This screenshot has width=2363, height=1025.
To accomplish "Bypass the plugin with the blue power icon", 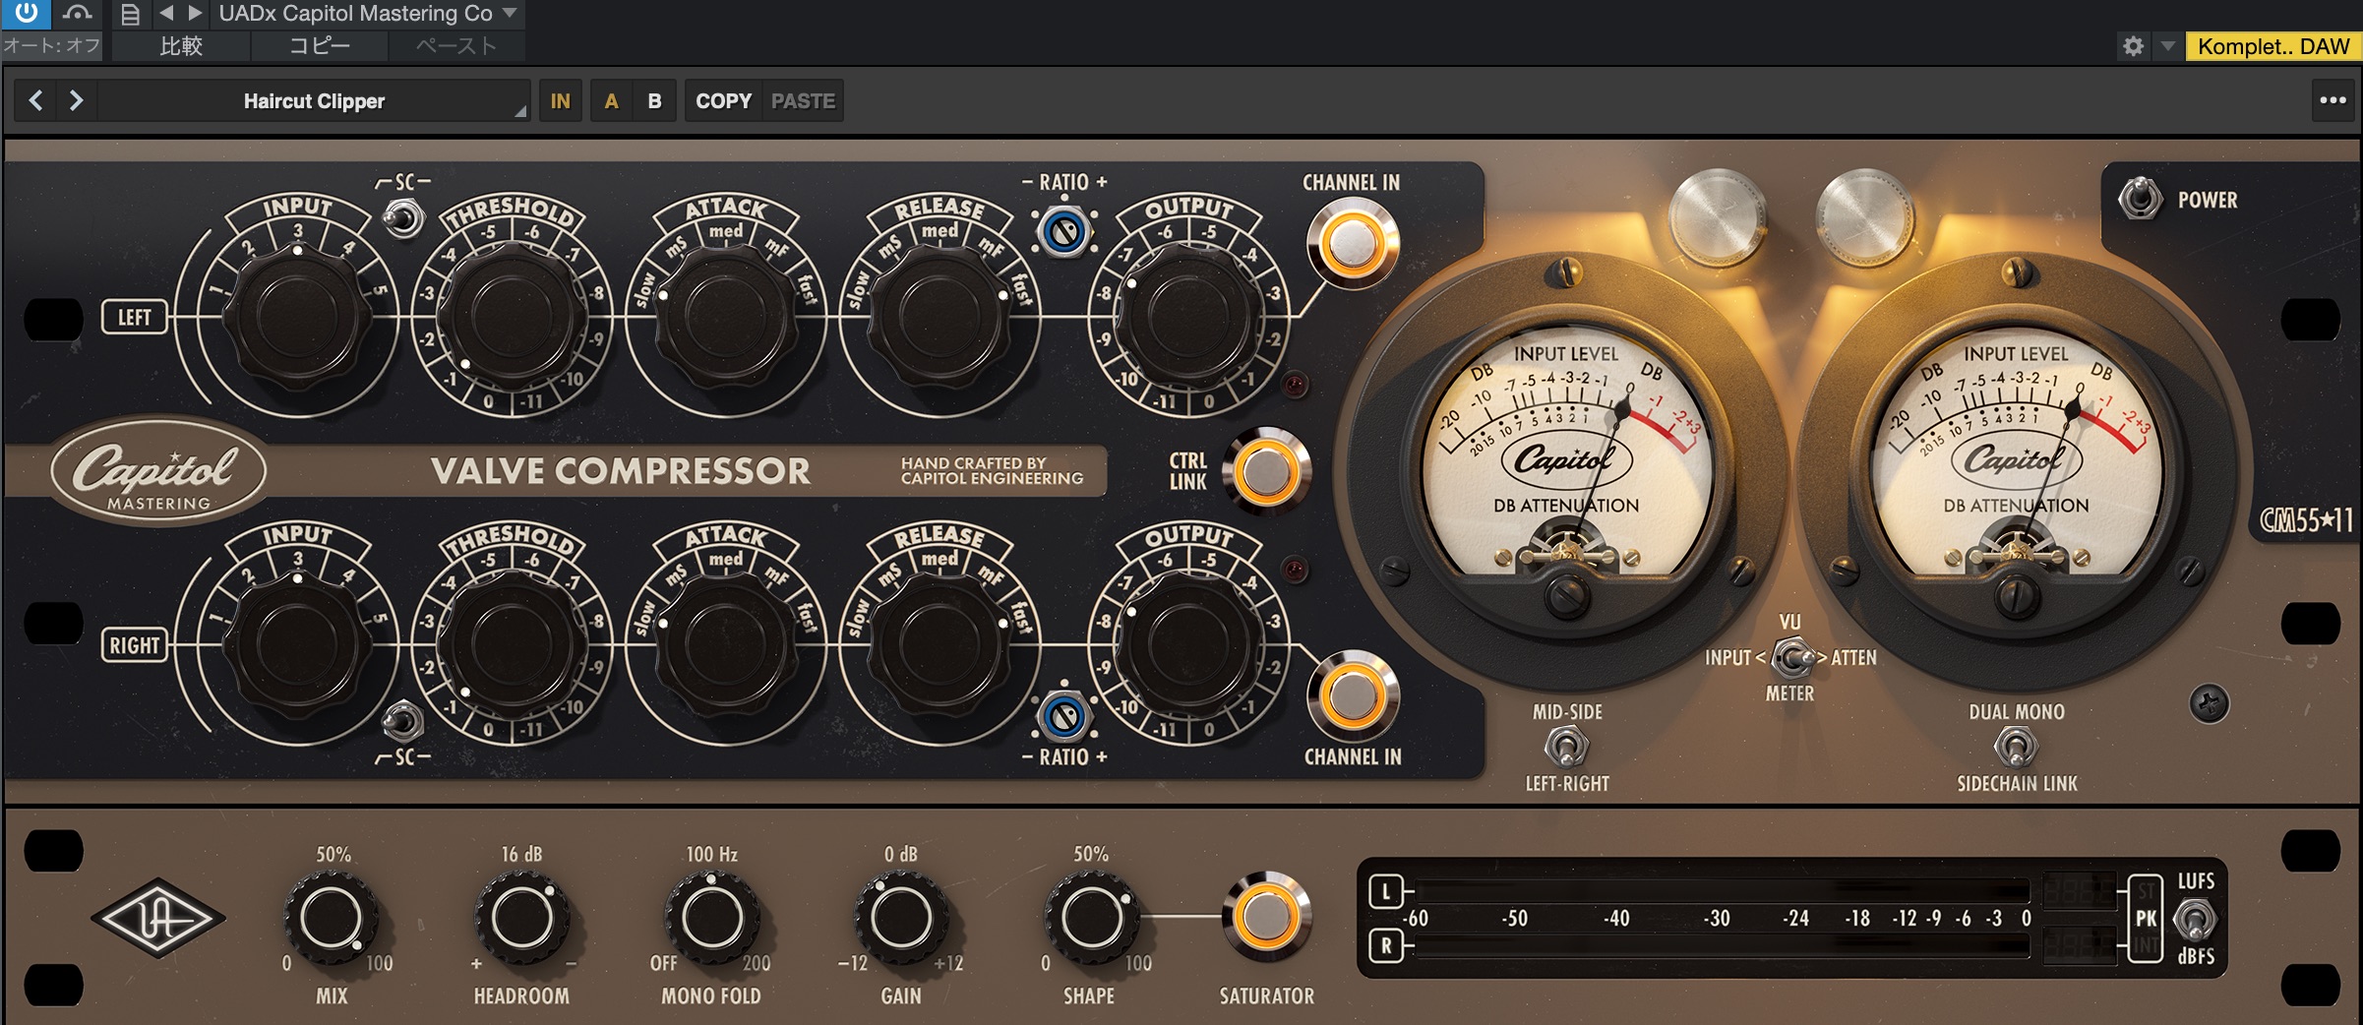I will pyautogui.click(x=24, y=14).
